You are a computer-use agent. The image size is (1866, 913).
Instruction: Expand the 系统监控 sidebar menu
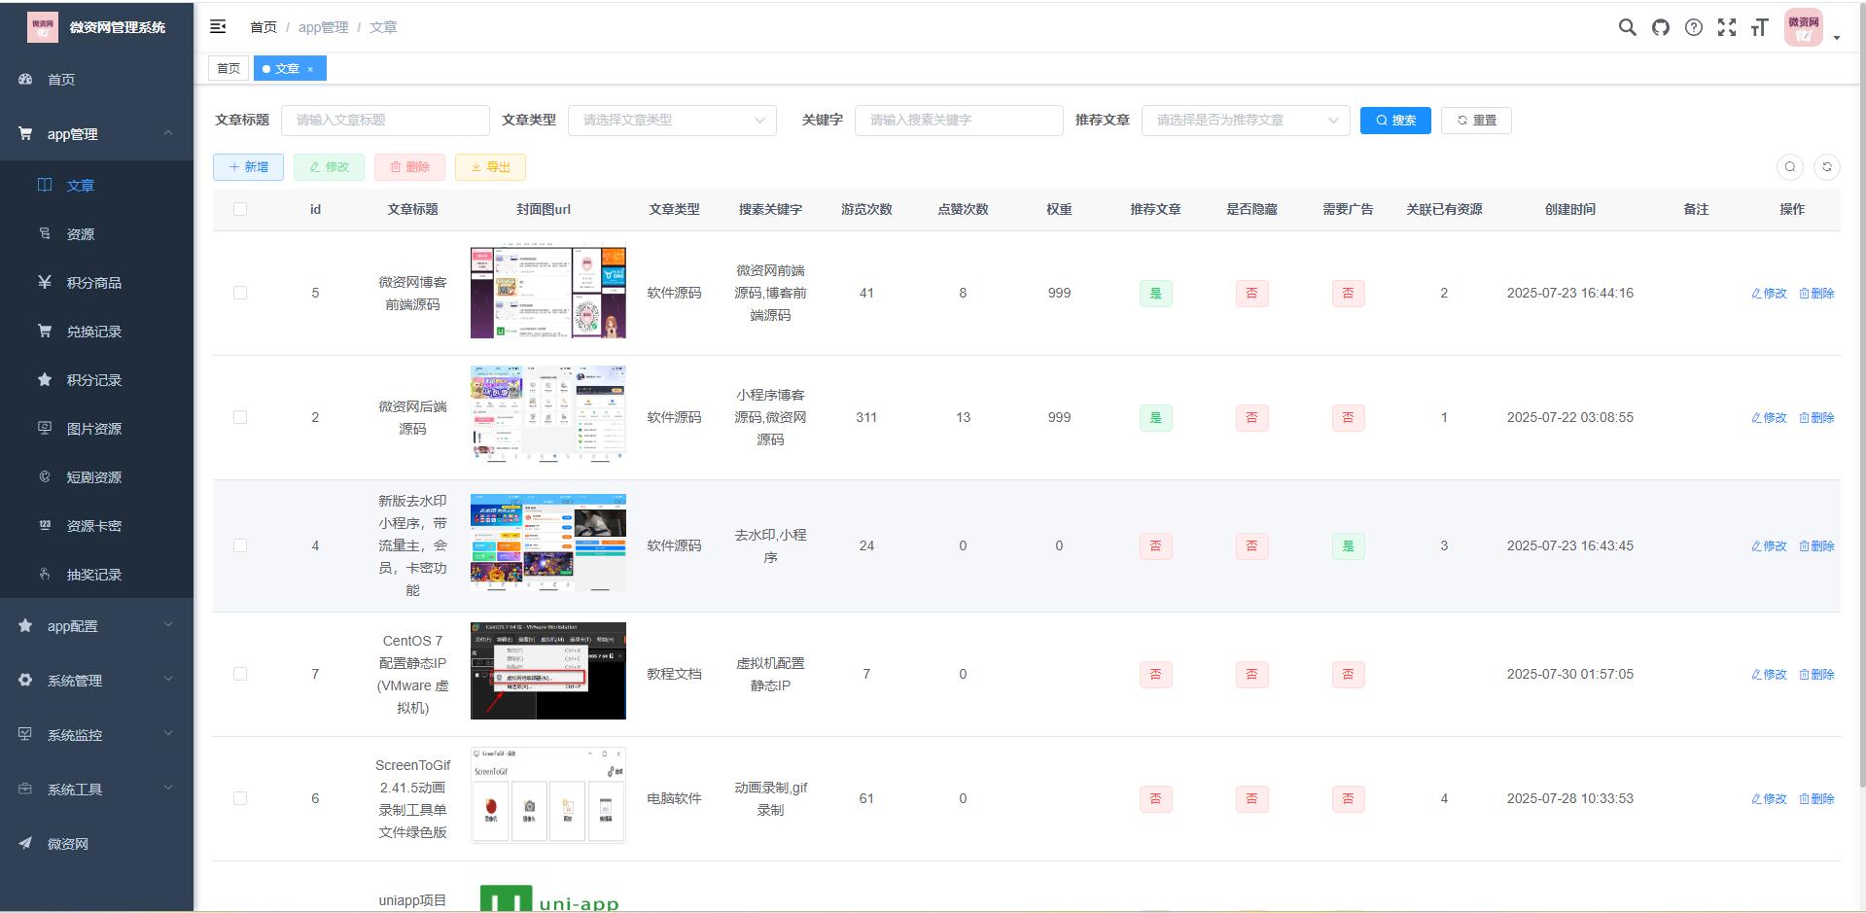click(x=96, y=735)
